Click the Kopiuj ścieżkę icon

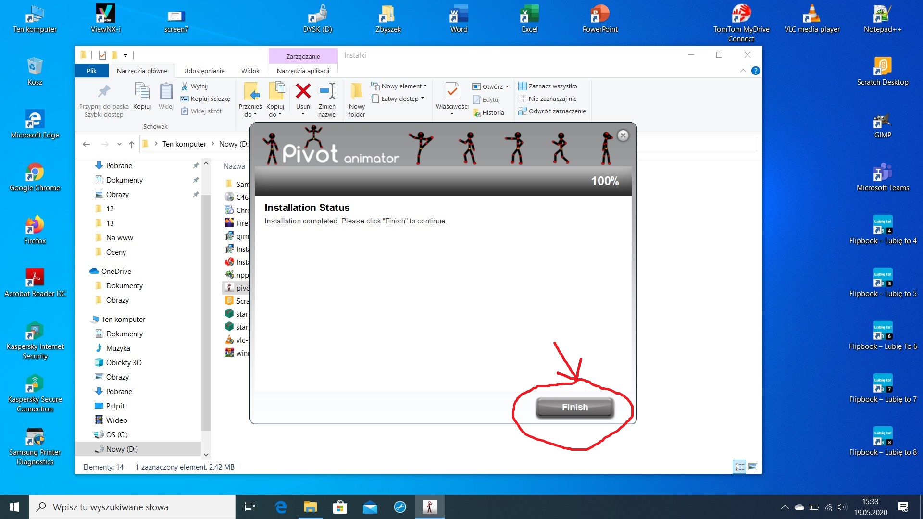(185, 99)
